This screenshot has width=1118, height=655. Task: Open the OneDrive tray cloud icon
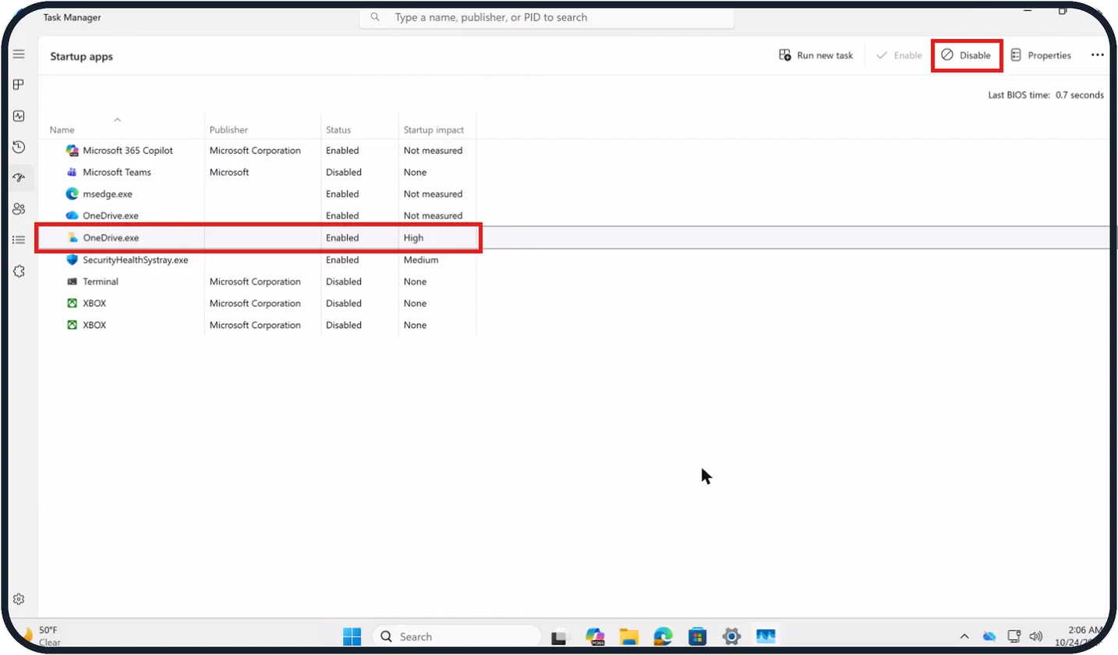click(x=989, y=636)
